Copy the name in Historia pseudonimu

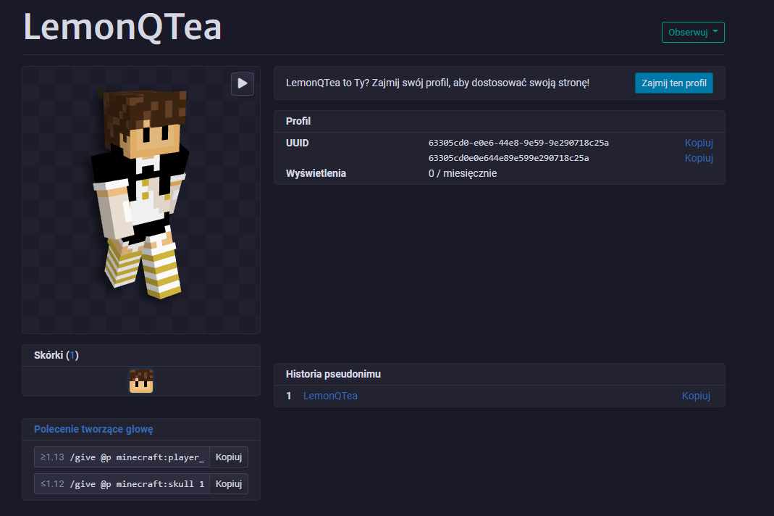coord(696,396)
